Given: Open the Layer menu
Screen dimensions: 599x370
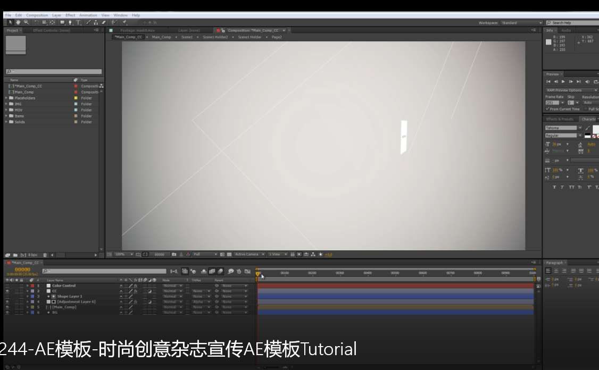Looking at the screenshot, I should [x=56, y=15].
